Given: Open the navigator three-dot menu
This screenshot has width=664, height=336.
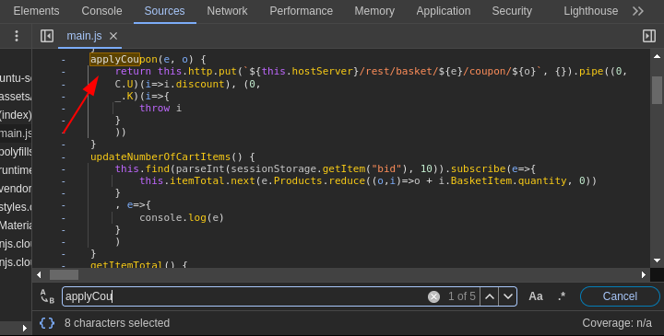Looking at the screenshot, I should (17, 36).
